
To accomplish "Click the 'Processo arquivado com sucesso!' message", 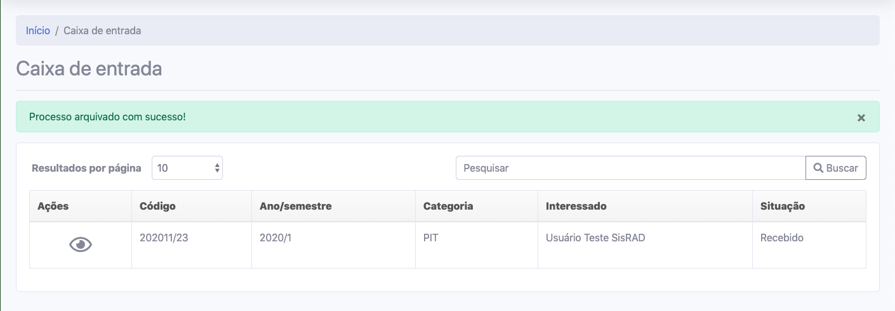I will [108, 117].
